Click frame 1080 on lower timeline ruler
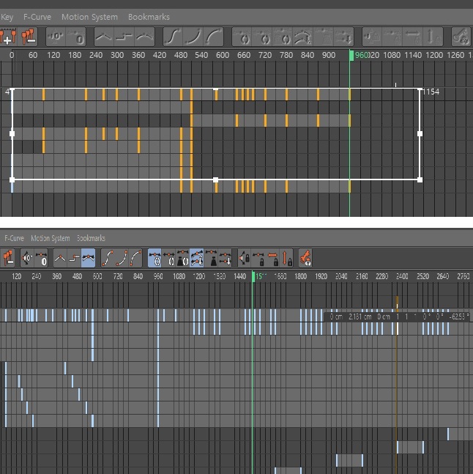Image resolution: width=473 pixels, height=474 pixels. [x=179, y=276]
